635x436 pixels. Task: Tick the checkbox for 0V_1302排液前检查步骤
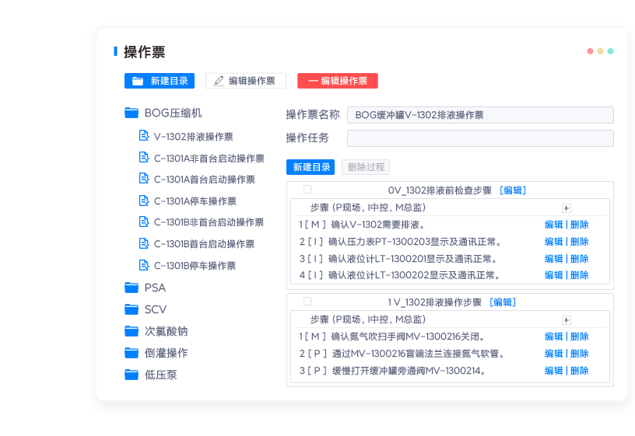point(307,190)
